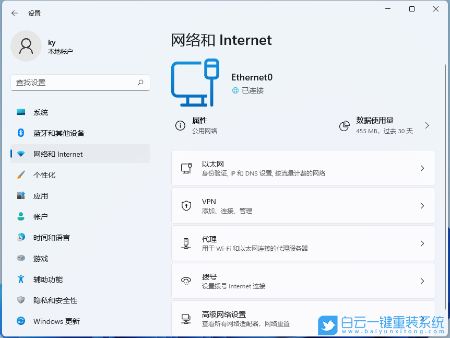
Task: Click the 数据使用量 pie chart icon
Action: (345, 126)
